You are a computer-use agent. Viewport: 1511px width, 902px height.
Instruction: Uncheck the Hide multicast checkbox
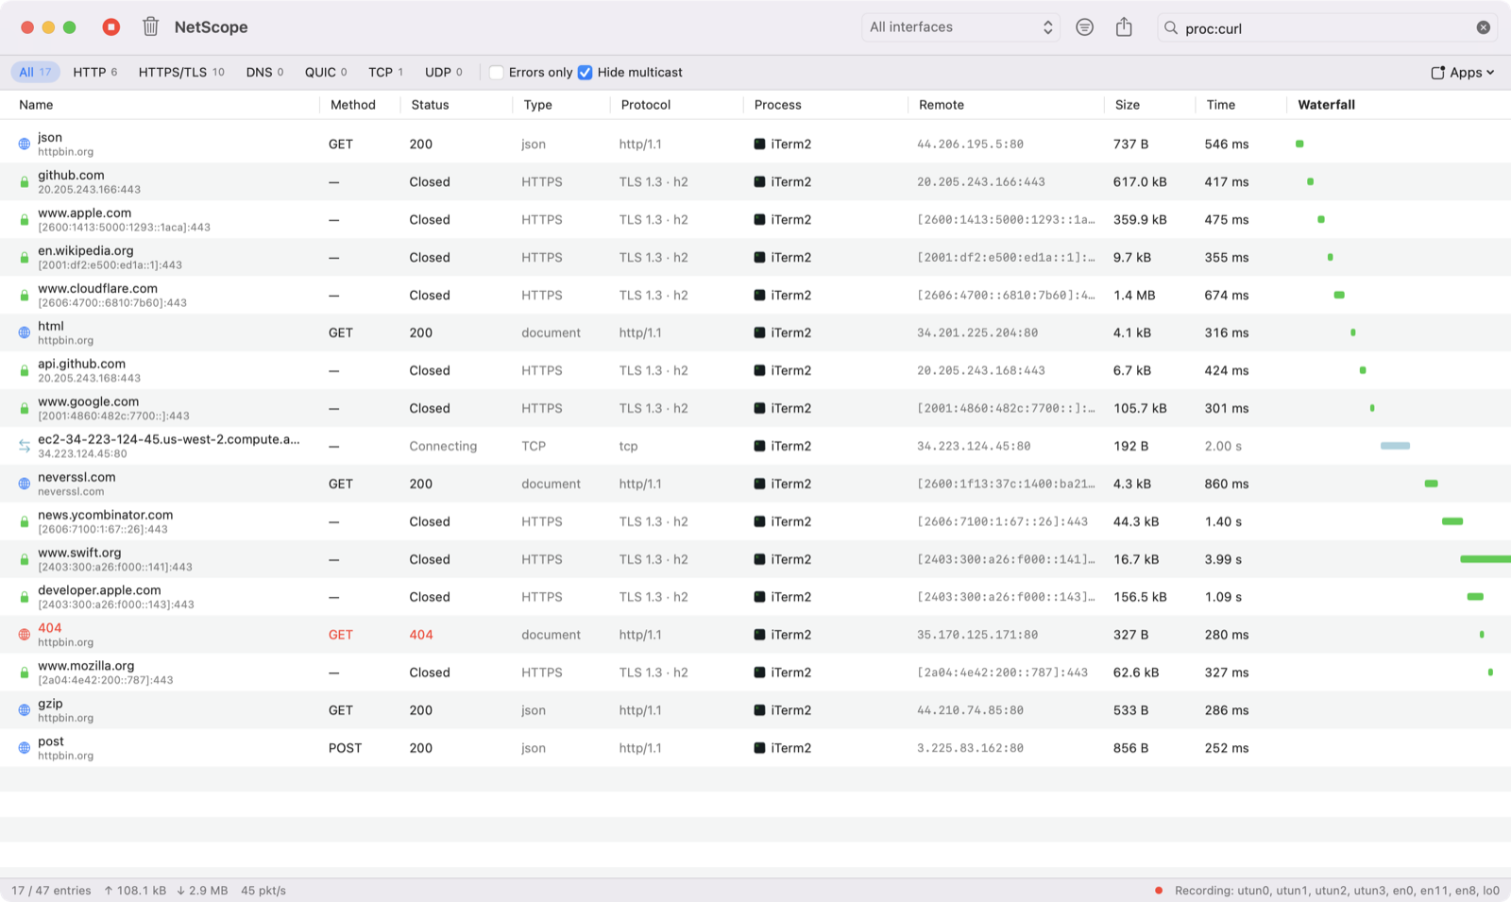coord(586,72)
